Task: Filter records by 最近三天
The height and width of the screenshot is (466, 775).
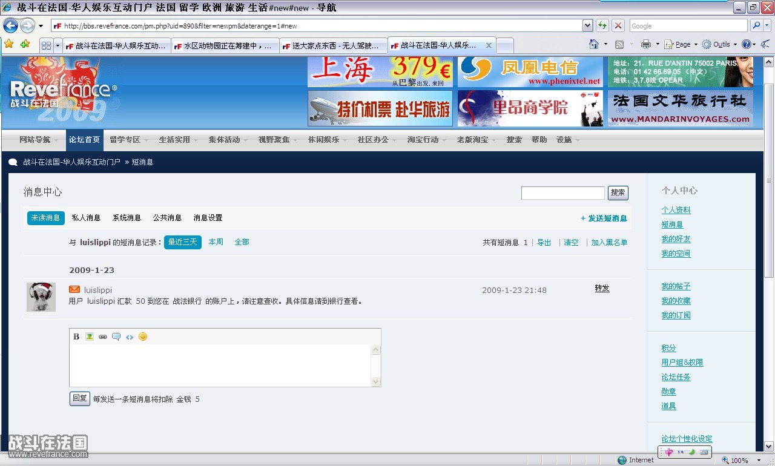Action: [183, 242]
